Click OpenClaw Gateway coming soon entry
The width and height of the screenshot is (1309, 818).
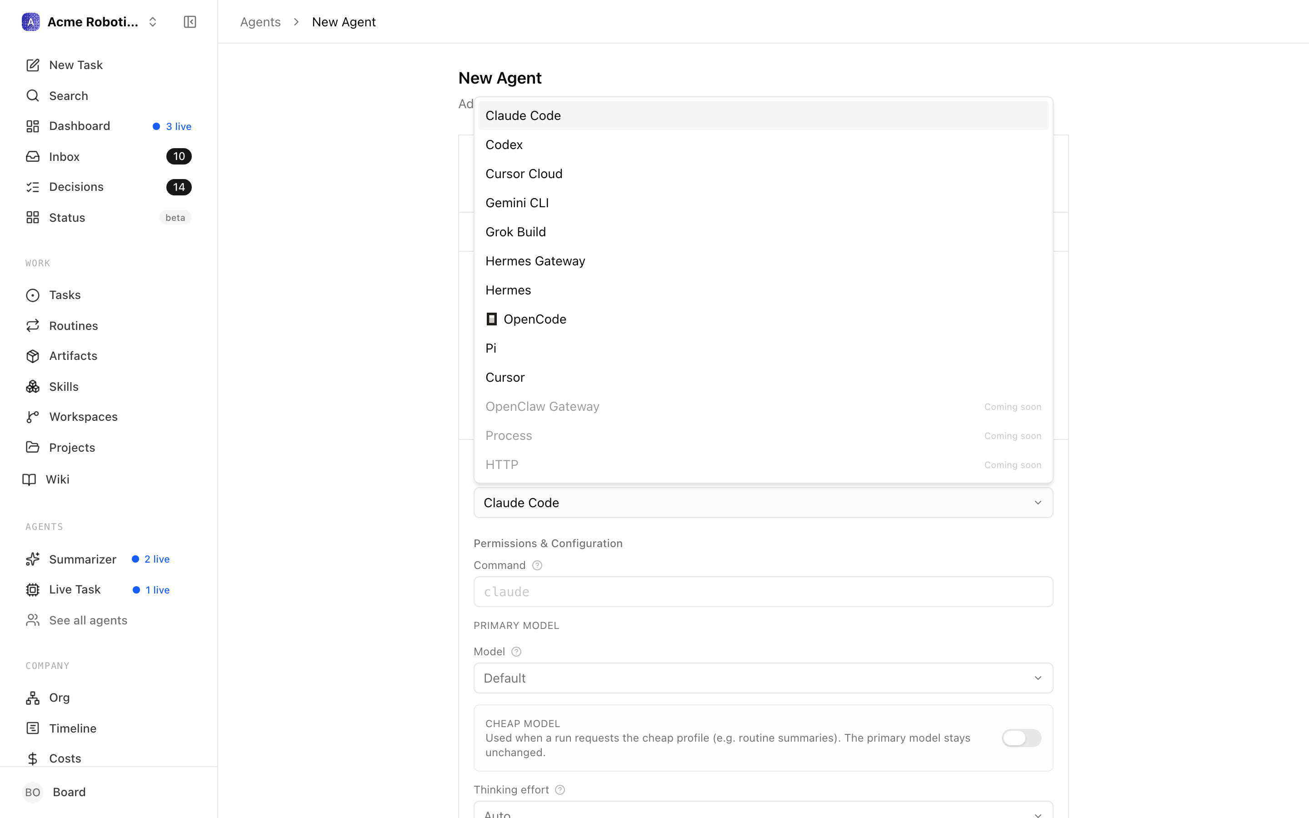click(763, 406)
